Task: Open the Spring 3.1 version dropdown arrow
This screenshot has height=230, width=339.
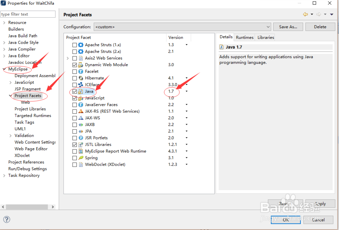Action: [x=186, y=158]
